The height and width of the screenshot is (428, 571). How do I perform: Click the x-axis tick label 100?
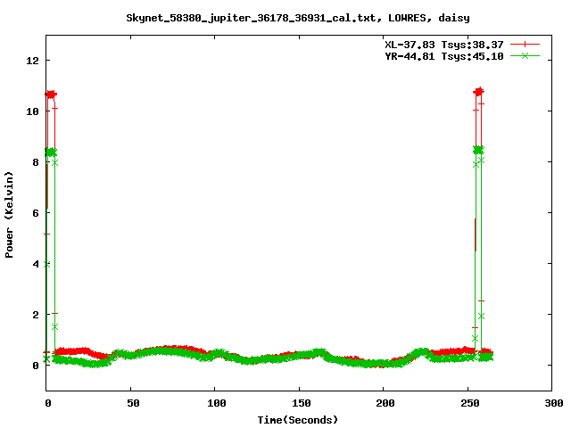coord(216,403)
